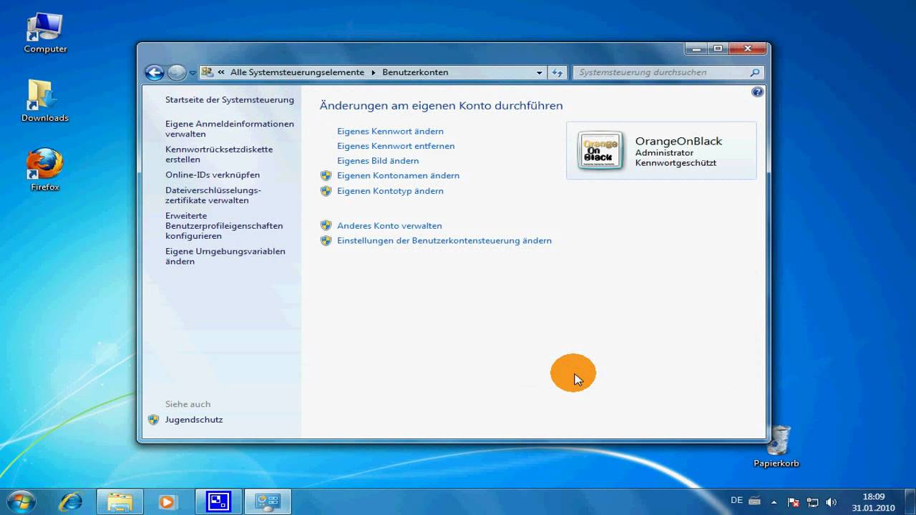
Task: Click Alle Systemsteuerungselemente breadcrumb
Action: click(297, 72)
